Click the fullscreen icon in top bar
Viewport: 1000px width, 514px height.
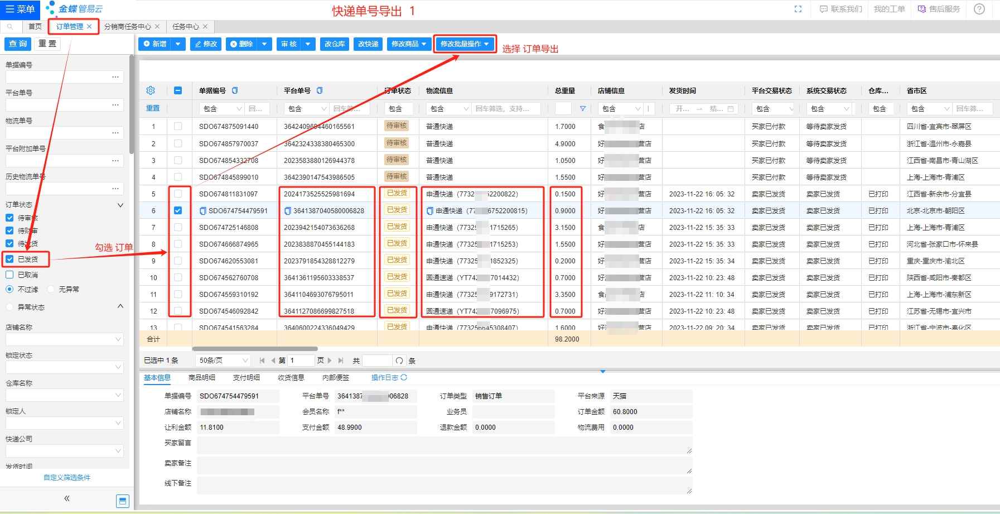tap(798, 9)
